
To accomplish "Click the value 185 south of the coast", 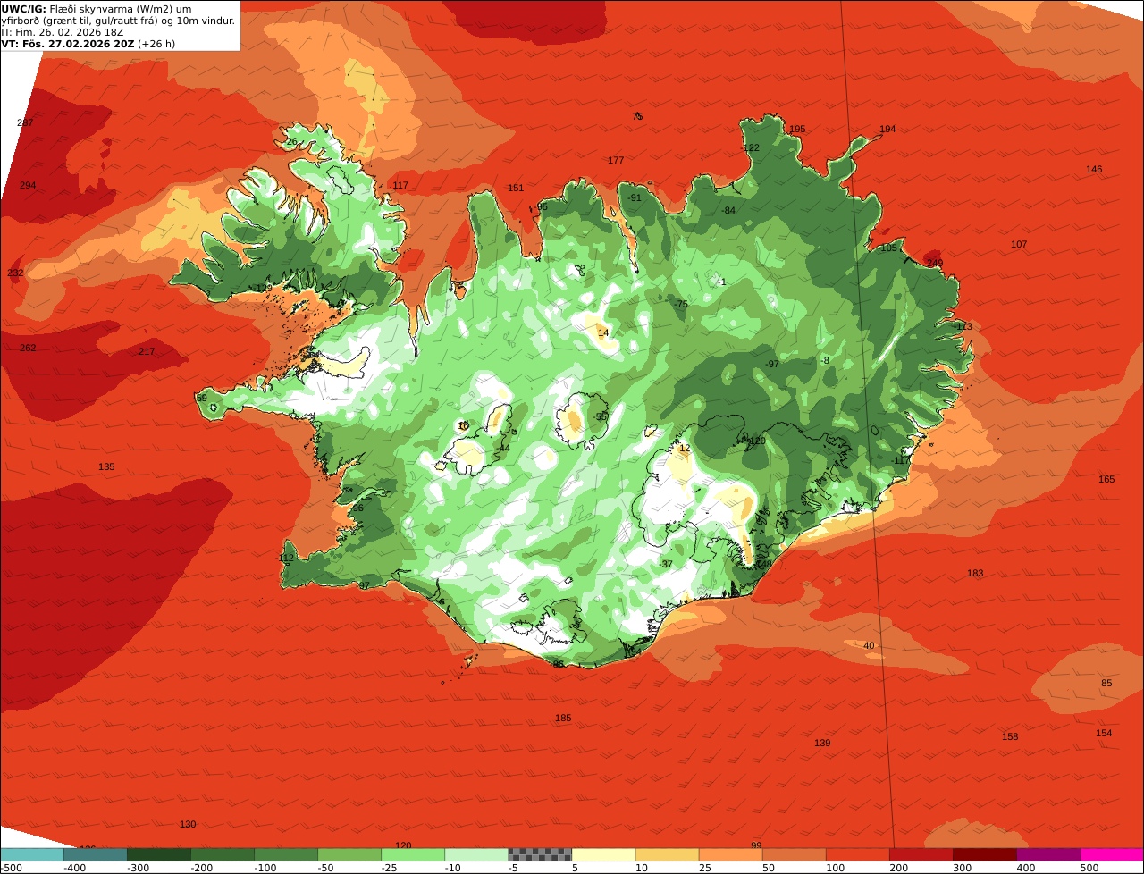I will (563, 718).
